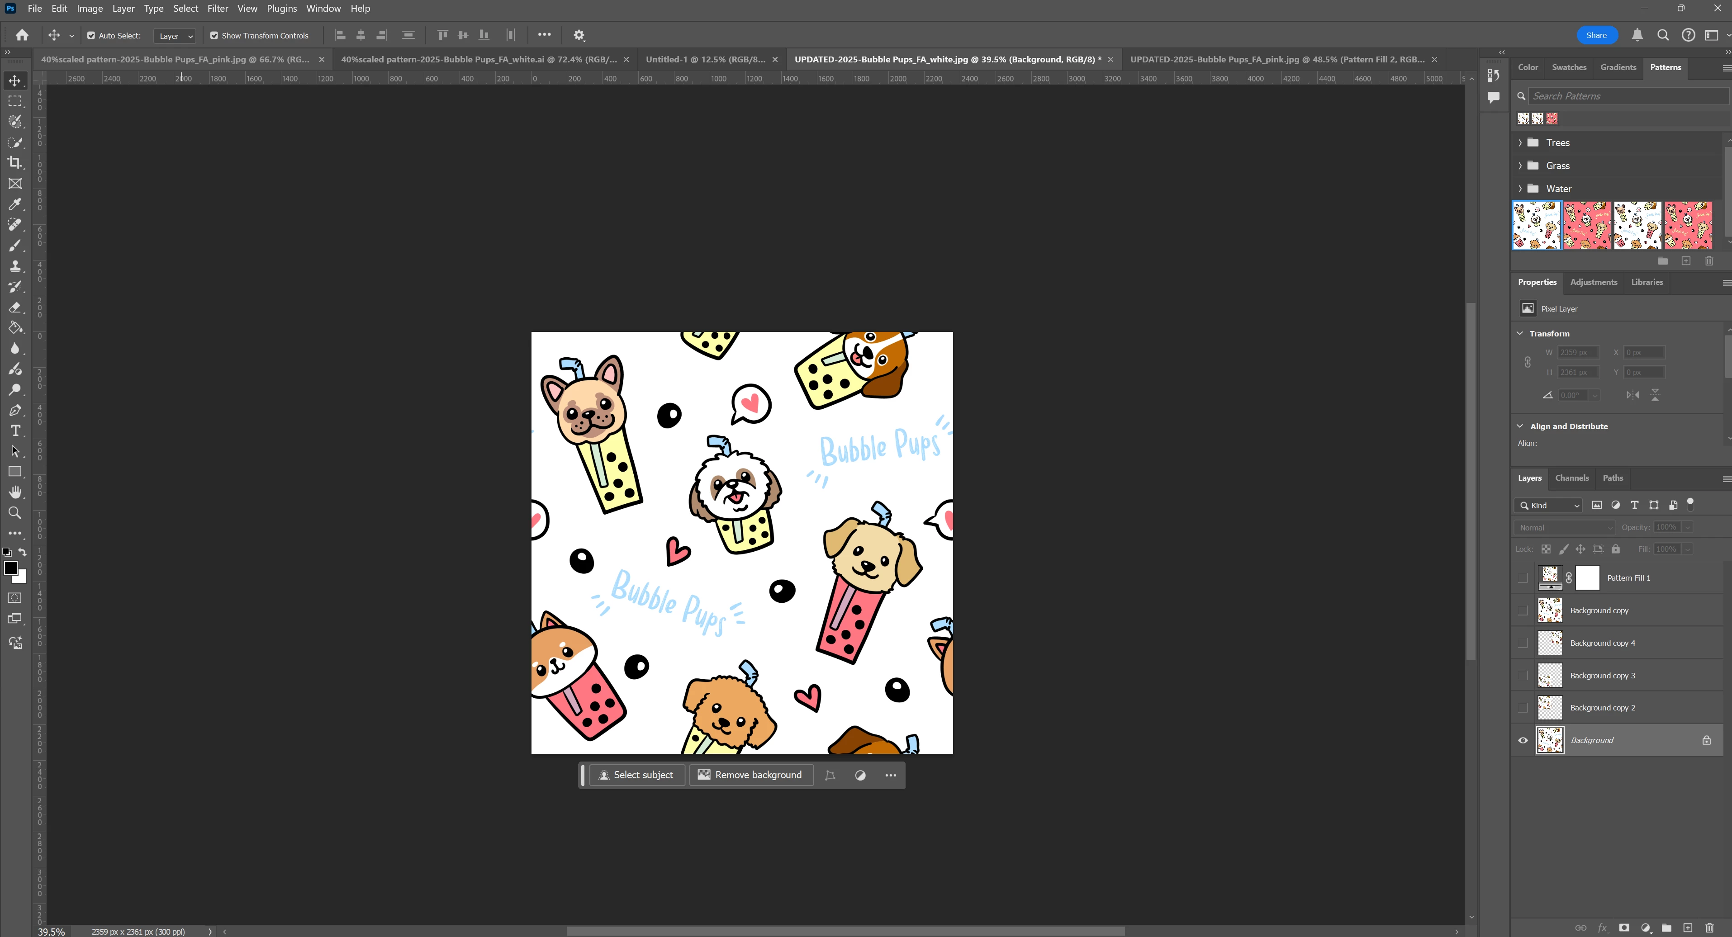Viewport: 1732px width, 937px height.
Task: Expand the Trees pattern folder
Action: tap(1520, 142)
